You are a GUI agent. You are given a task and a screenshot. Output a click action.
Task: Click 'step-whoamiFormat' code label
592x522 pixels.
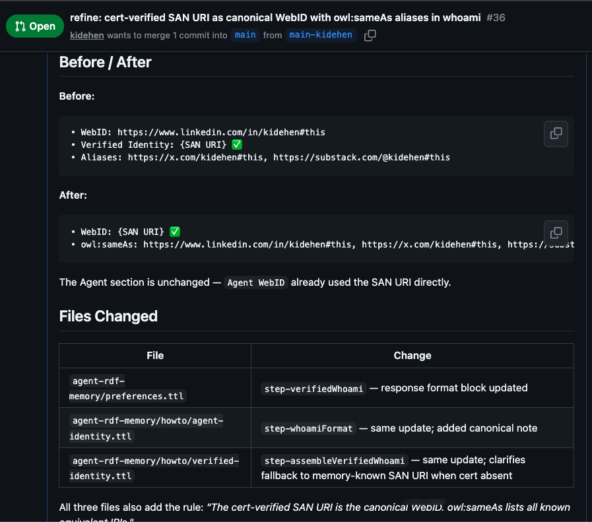(308, 428)
